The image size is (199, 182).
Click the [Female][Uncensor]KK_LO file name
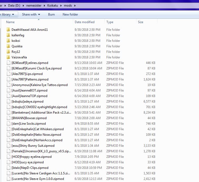coord(41,151)
